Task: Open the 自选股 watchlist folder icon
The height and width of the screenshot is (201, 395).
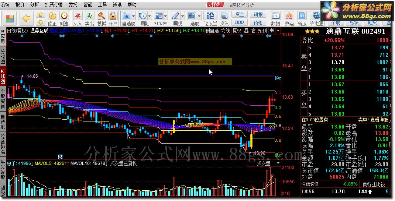Action: (127, 16)
